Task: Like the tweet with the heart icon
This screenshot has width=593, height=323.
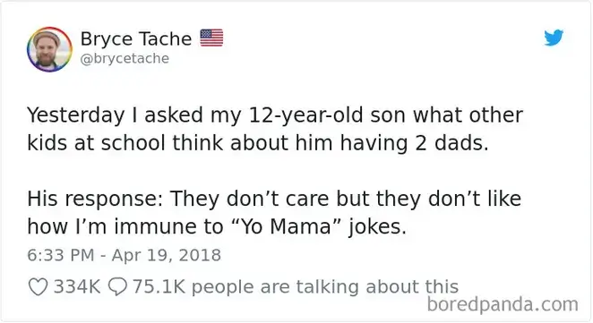Action: point(39,286)
